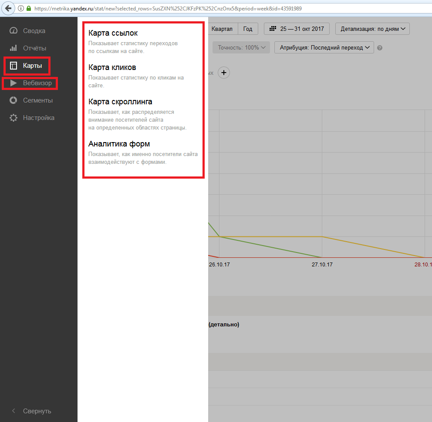The image size is (432, 422).
Task: Click the Карта ссылок description text
Action: click(x=133, y=47)
